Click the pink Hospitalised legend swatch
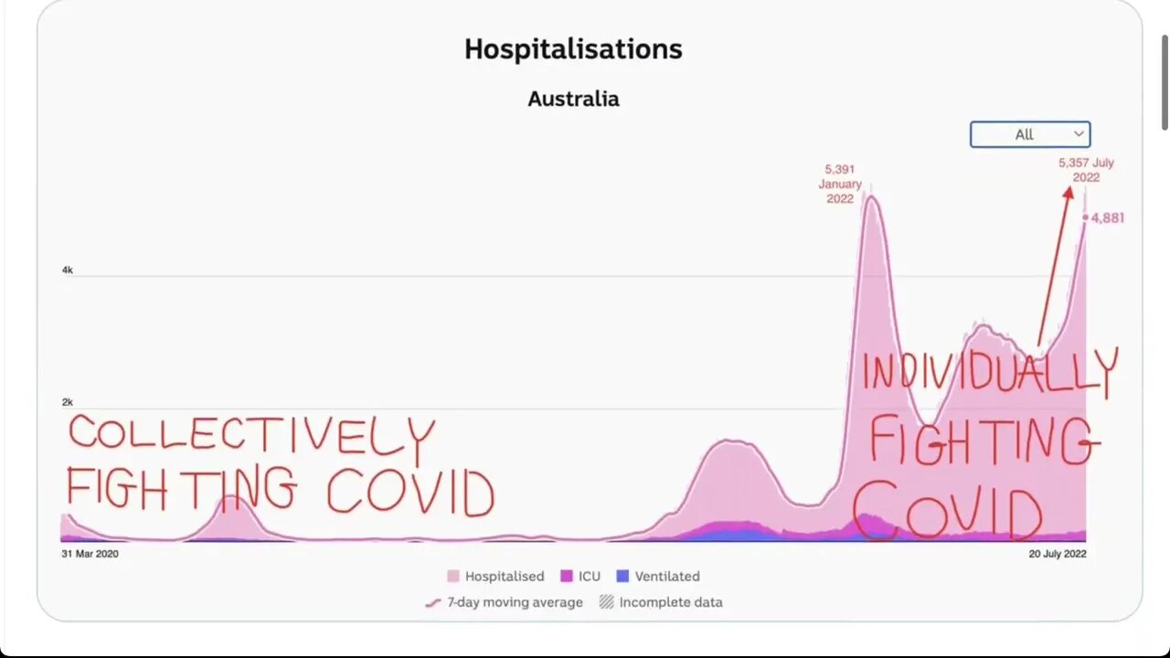This screenshot has width=1170, height=658. [x=453, y=577]
